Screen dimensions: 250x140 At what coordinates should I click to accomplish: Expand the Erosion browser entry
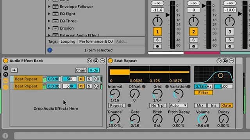49,28
